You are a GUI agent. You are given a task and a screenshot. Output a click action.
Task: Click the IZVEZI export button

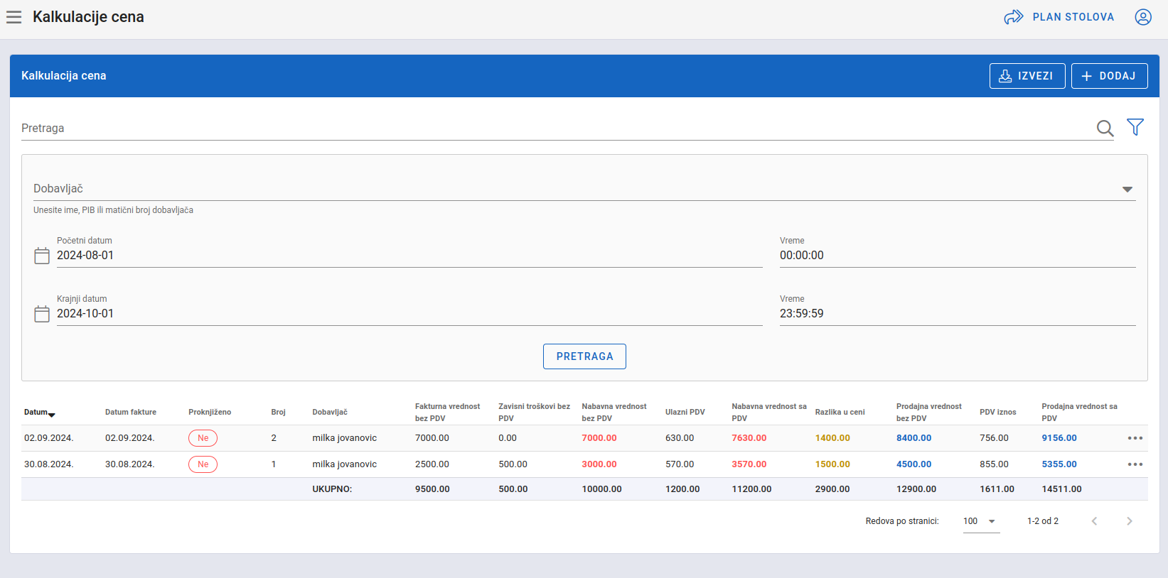1027,76
